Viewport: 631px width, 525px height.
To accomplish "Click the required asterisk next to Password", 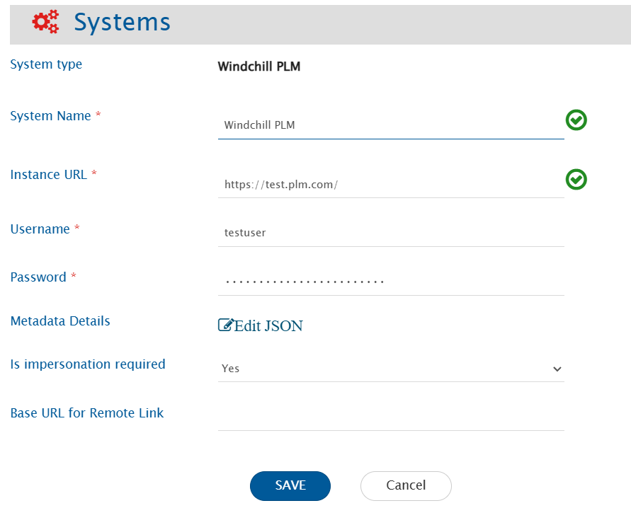I will point(74,275).
